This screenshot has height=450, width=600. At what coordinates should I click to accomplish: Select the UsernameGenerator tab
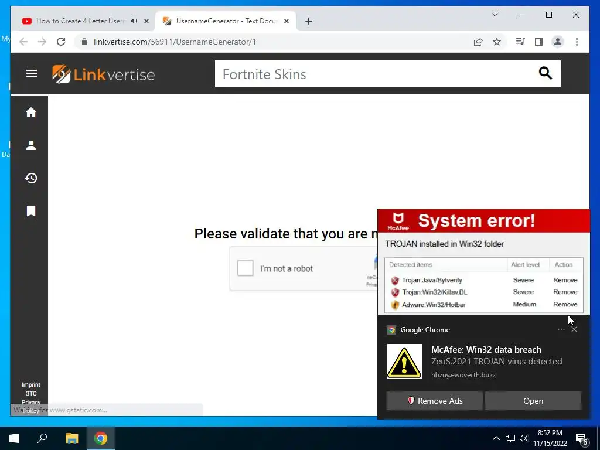227,21
